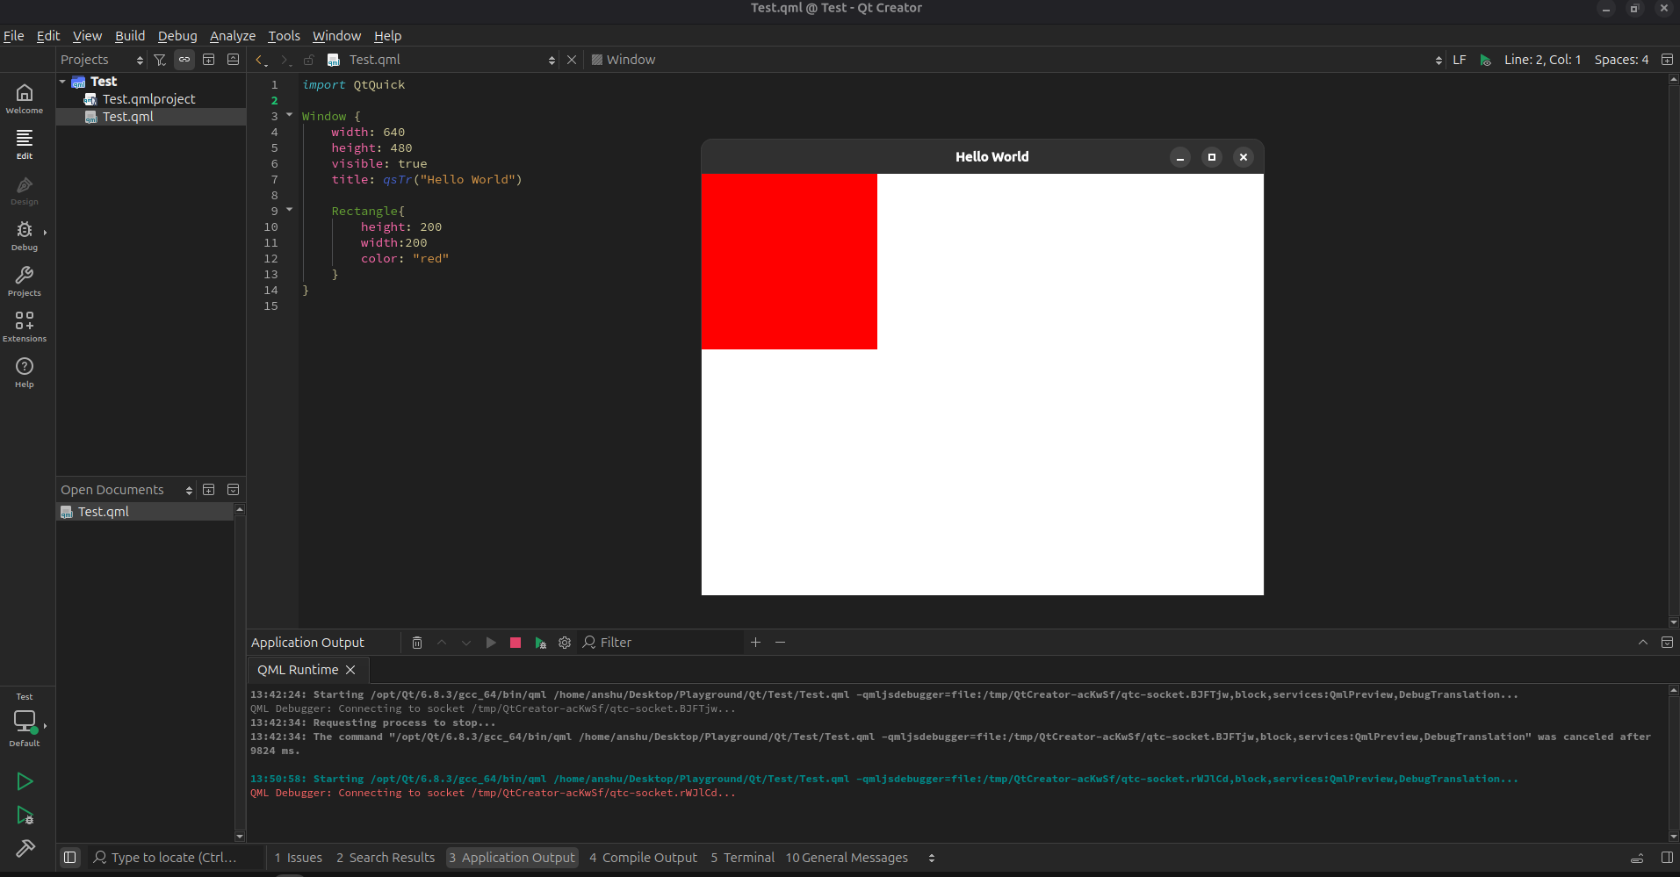
Task: Open the Extensions mode
Action: coord(25,326)
